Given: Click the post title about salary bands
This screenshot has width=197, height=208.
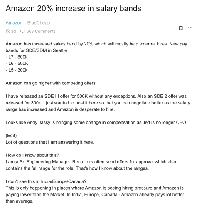Looking at the screenshot, I should click(74, 9).
